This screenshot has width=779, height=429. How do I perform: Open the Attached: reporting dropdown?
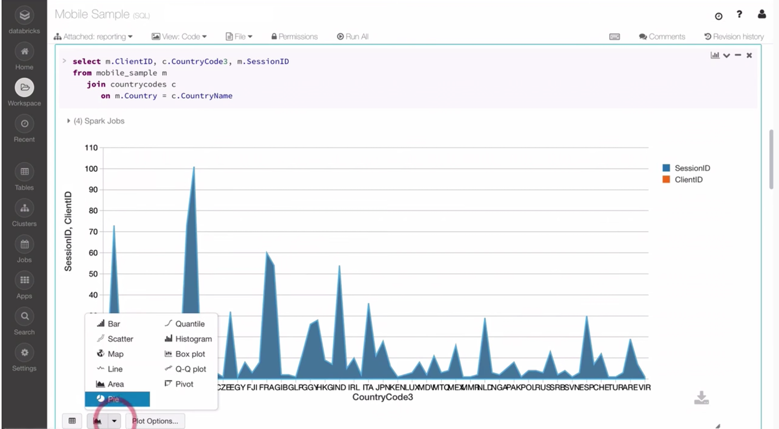pyautogui.click(x=93, y=37)
